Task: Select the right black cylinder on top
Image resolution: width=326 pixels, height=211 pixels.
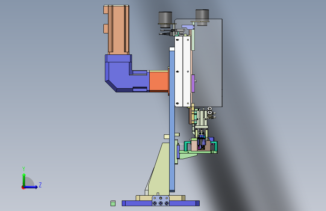Action: click(x=202, y=17)
